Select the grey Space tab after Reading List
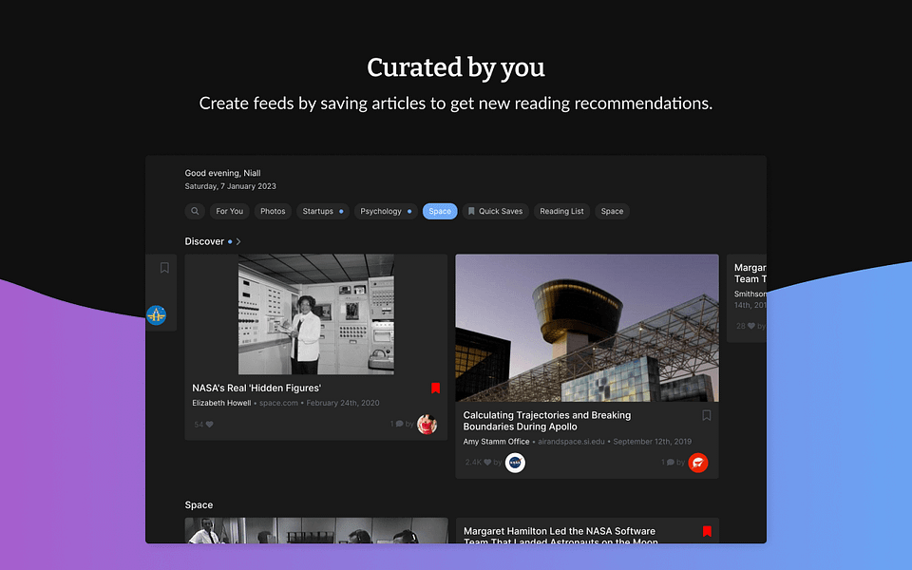912x570 pixels. [612, 211]
